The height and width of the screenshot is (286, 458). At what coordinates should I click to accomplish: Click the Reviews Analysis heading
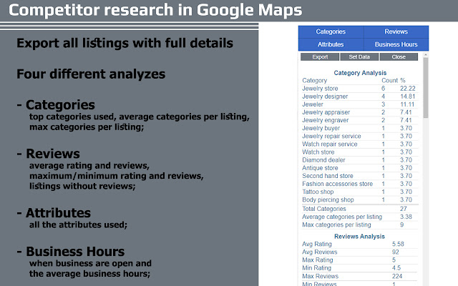click(x=359, y=237)
